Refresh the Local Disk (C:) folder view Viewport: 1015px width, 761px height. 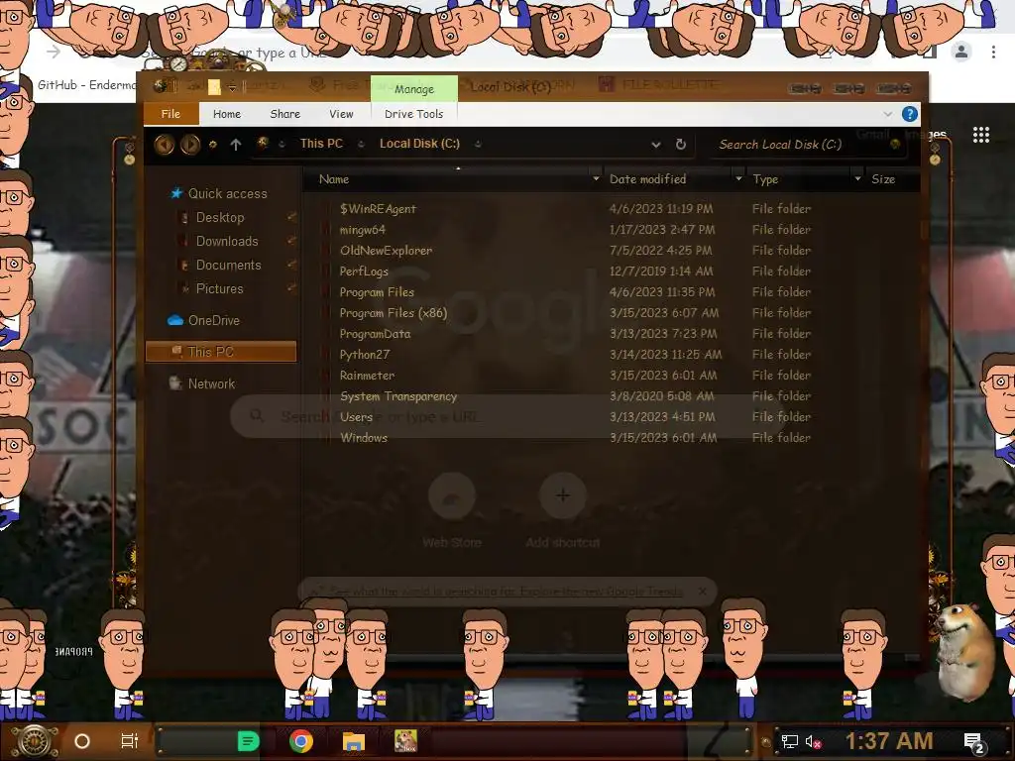(680, 145)
